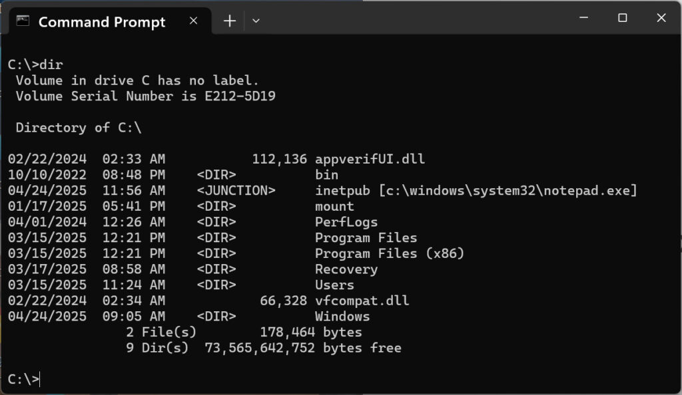Click the Command Prompt icon in the tab
682x395 pixels.
(23, 21)
